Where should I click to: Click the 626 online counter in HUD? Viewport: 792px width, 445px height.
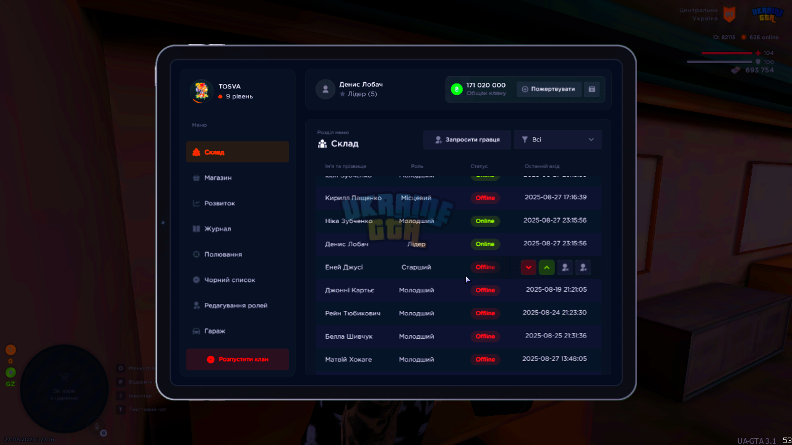click(x=764, y=37)
